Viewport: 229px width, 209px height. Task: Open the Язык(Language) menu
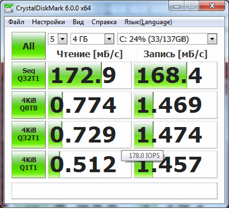tap(148, 22)
